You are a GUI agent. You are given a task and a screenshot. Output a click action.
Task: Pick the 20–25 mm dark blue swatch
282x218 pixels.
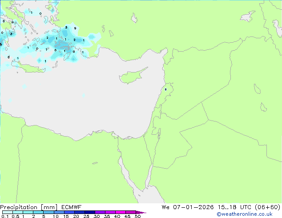pyautogui.click(x=80, y=212)
